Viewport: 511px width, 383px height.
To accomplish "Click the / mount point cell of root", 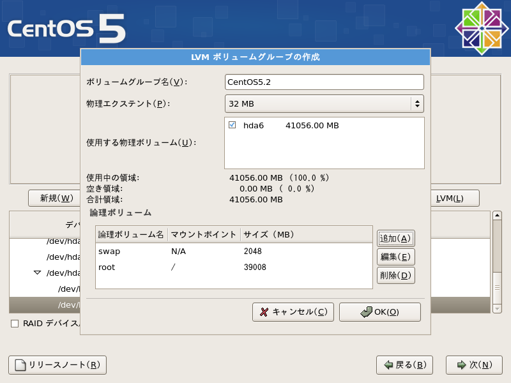I will click(x=173, y=267).
